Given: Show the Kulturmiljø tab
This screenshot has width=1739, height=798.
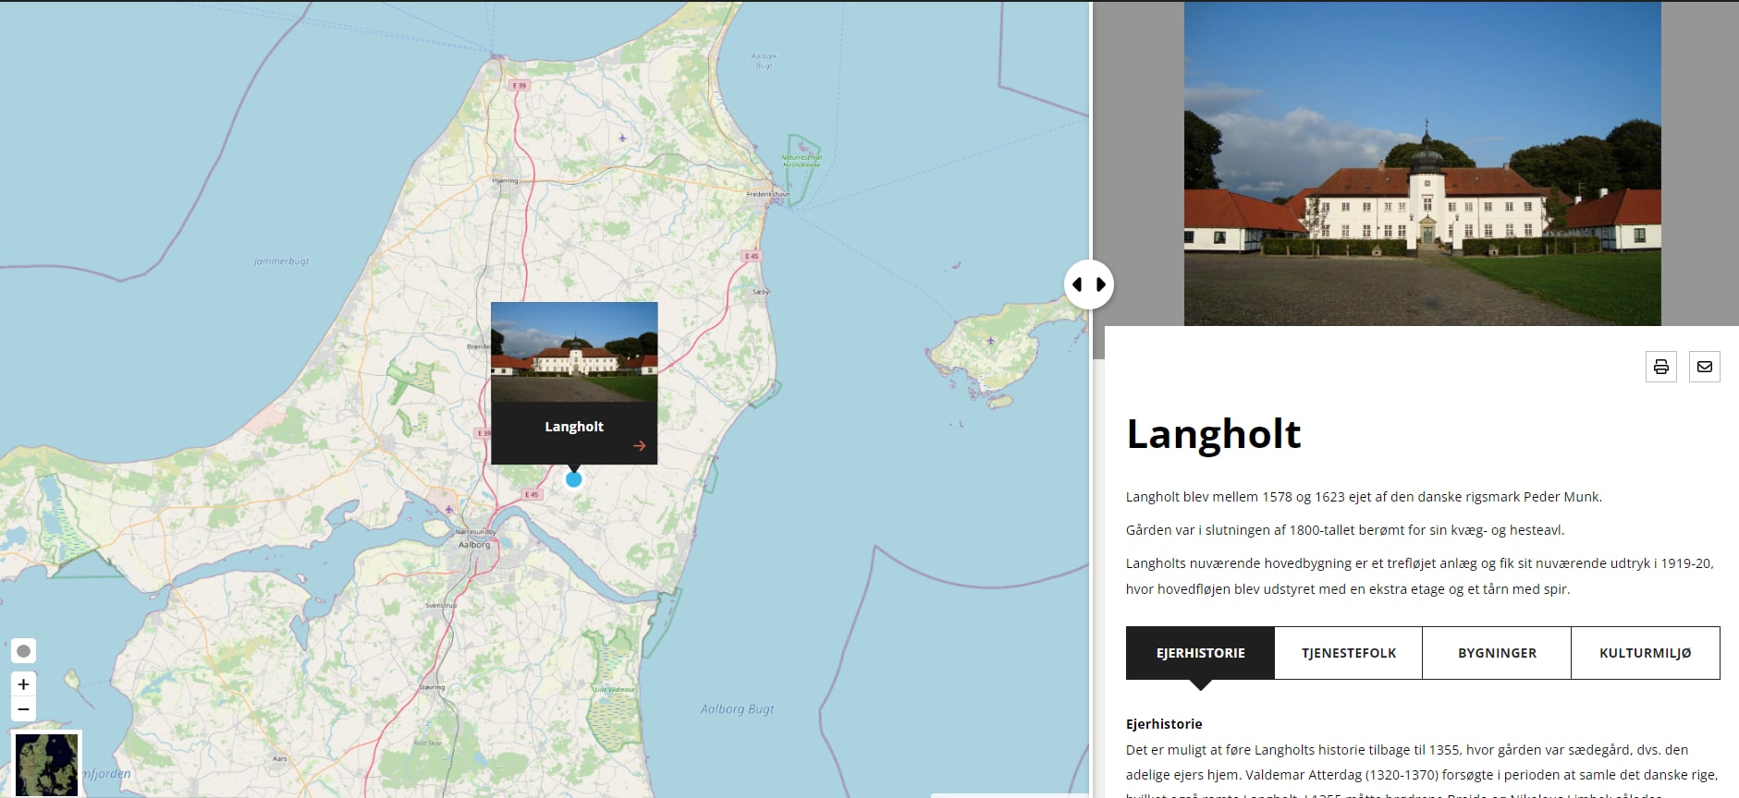Looking at the screenshot, I should coord(1645,653).
